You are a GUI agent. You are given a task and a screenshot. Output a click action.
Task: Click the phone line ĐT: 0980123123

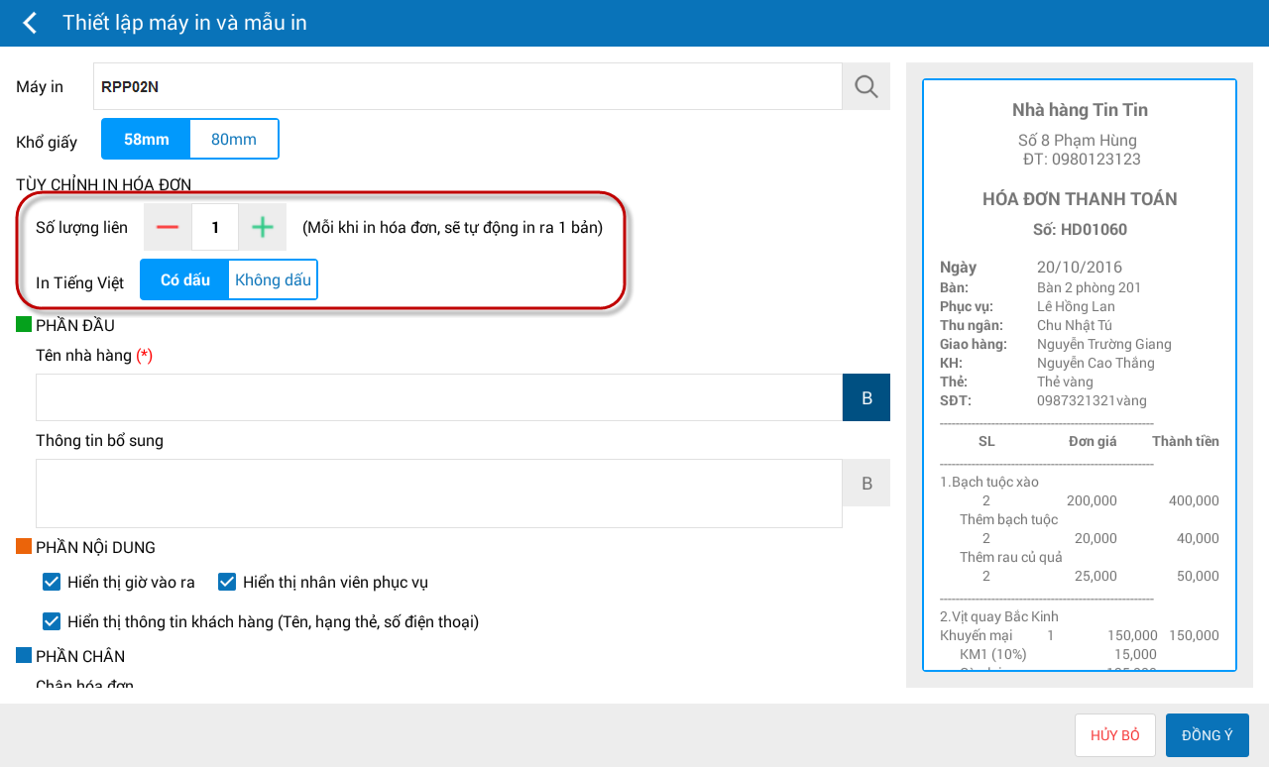pyautogui.click(x=1082, y=159)
